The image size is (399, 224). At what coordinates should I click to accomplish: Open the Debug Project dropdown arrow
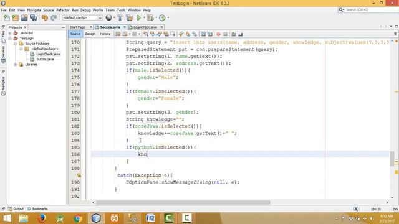point(156,17)
